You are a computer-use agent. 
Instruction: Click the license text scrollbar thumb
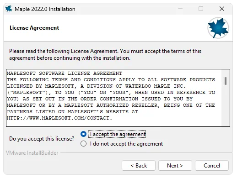point(226,81)
